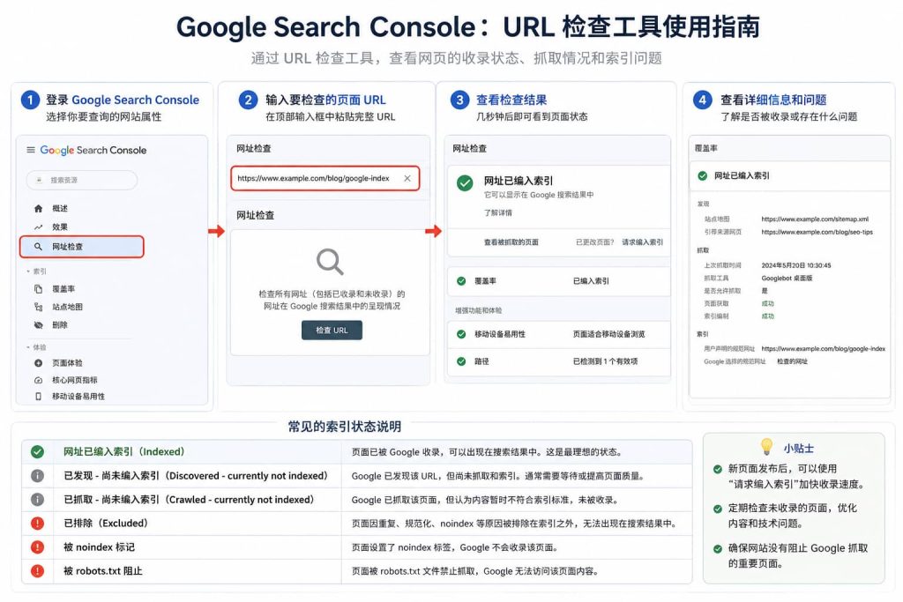Click grey info icon in the Discovered row

37,476
